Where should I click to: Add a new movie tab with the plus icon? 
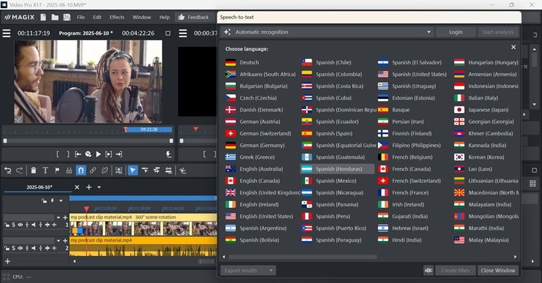point(89,187)
